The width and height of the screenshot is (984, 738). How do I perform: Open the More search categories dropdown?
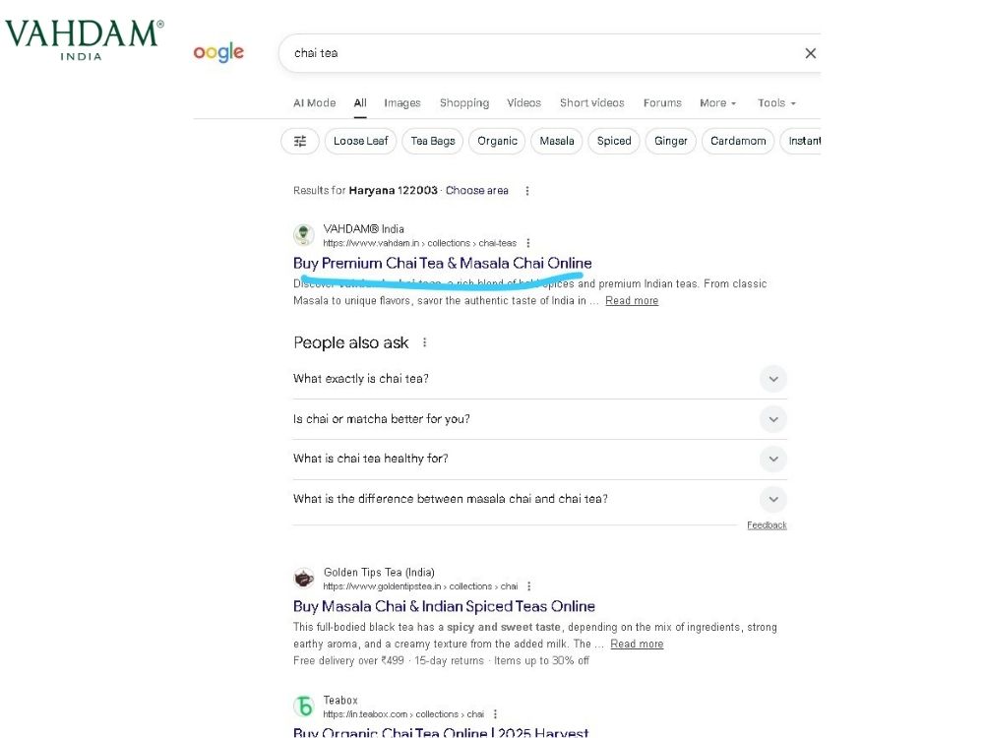click(718, 102)
